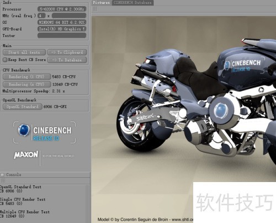Select Multiprocessor Speedup: 2.31 x text
The image size is (276, 223).
point(34,91)
